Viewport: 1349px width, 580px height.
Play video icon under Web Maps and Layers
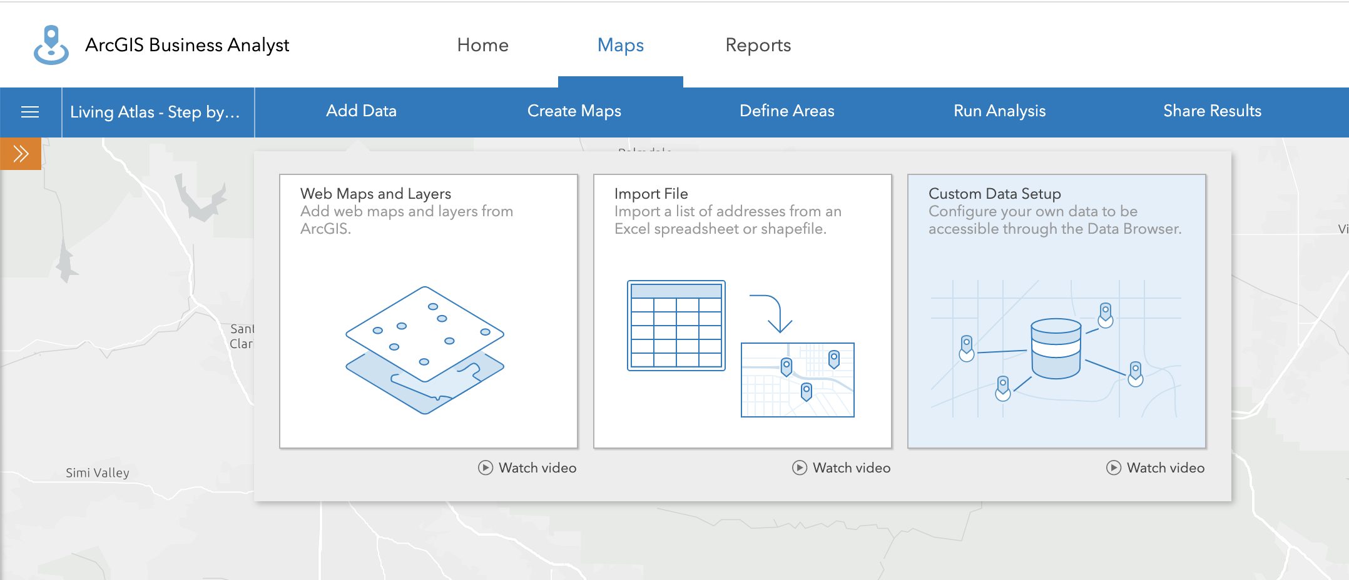[486, 467]
